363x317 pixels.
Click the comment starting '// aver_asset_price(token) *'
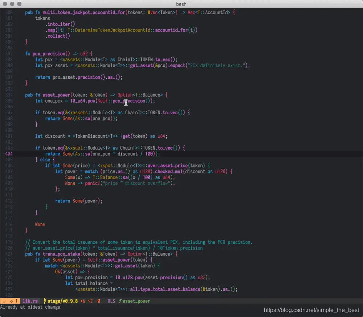pyautogui.click(x=114, y=248)
